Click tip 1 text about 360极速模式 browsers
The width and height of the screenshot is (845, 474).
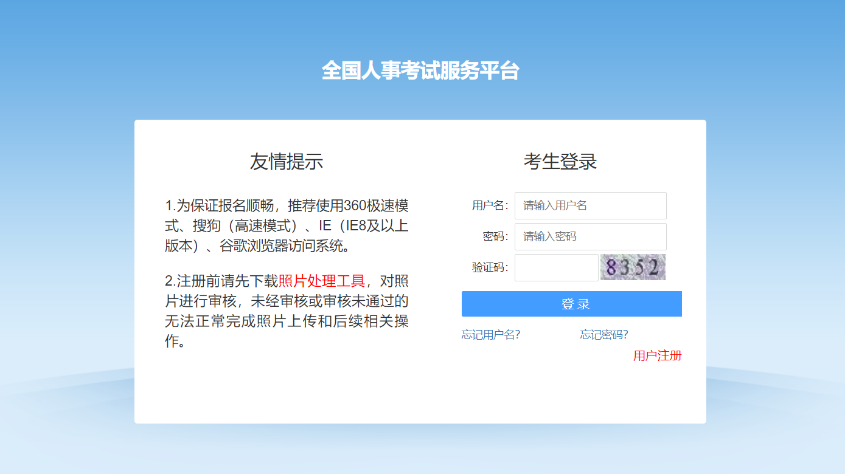pos(287,225)
